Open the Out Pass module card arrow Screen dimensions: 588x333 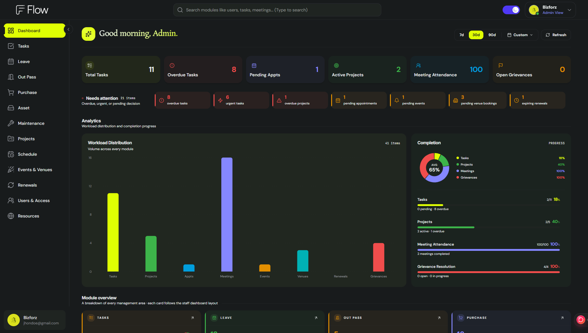pos(439,318)
